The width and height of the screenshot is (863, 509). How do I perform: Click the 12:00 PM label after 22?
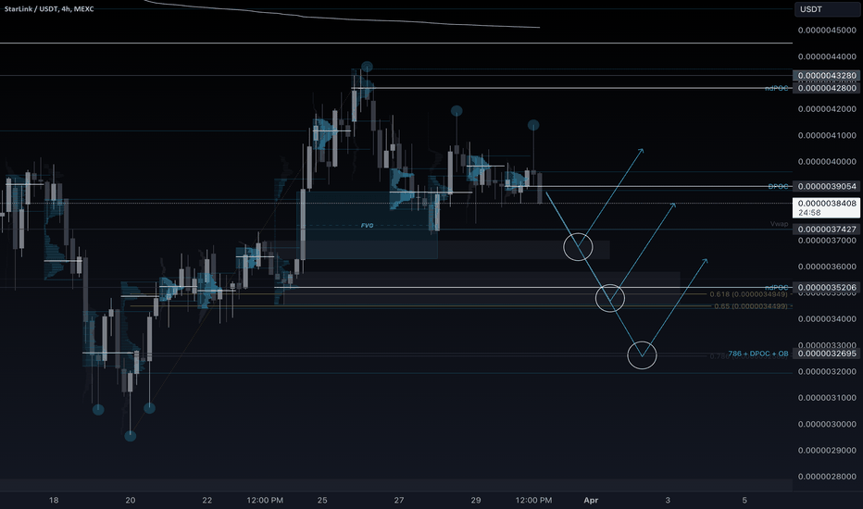265,500
